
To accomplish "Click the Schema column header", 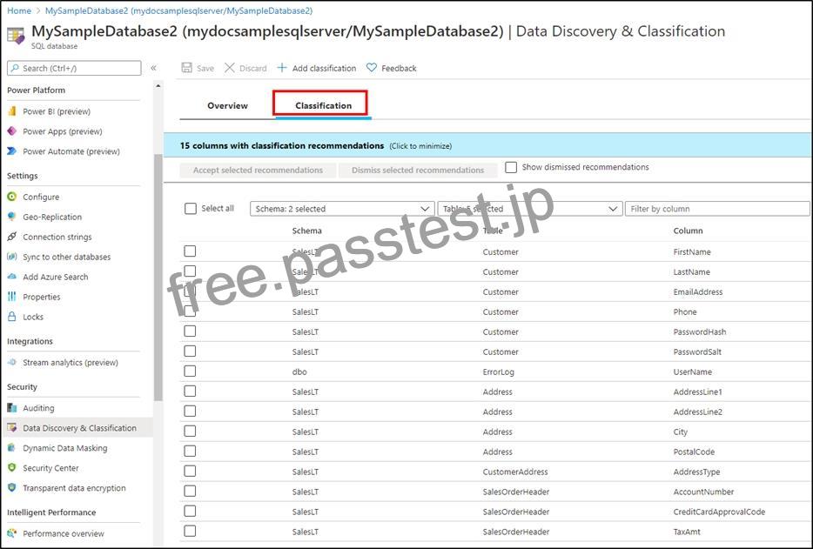I will 306,231.
